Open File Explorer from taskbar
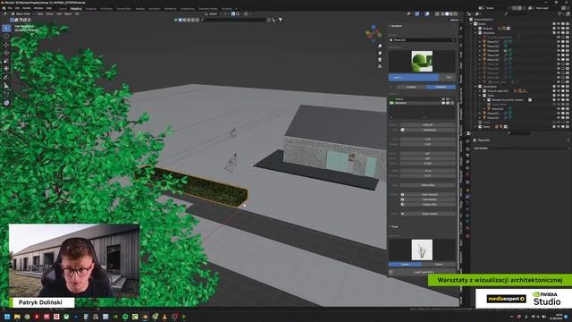The height and width of the screenshot is (322, 572). point(17,317)
